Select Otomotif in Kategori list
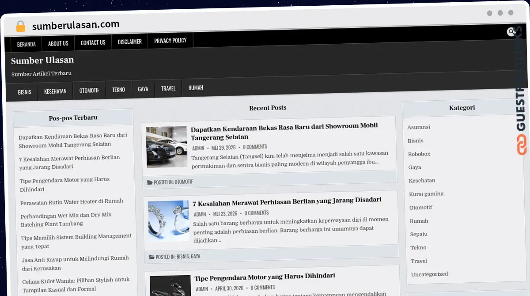 (x=421, y=207)
